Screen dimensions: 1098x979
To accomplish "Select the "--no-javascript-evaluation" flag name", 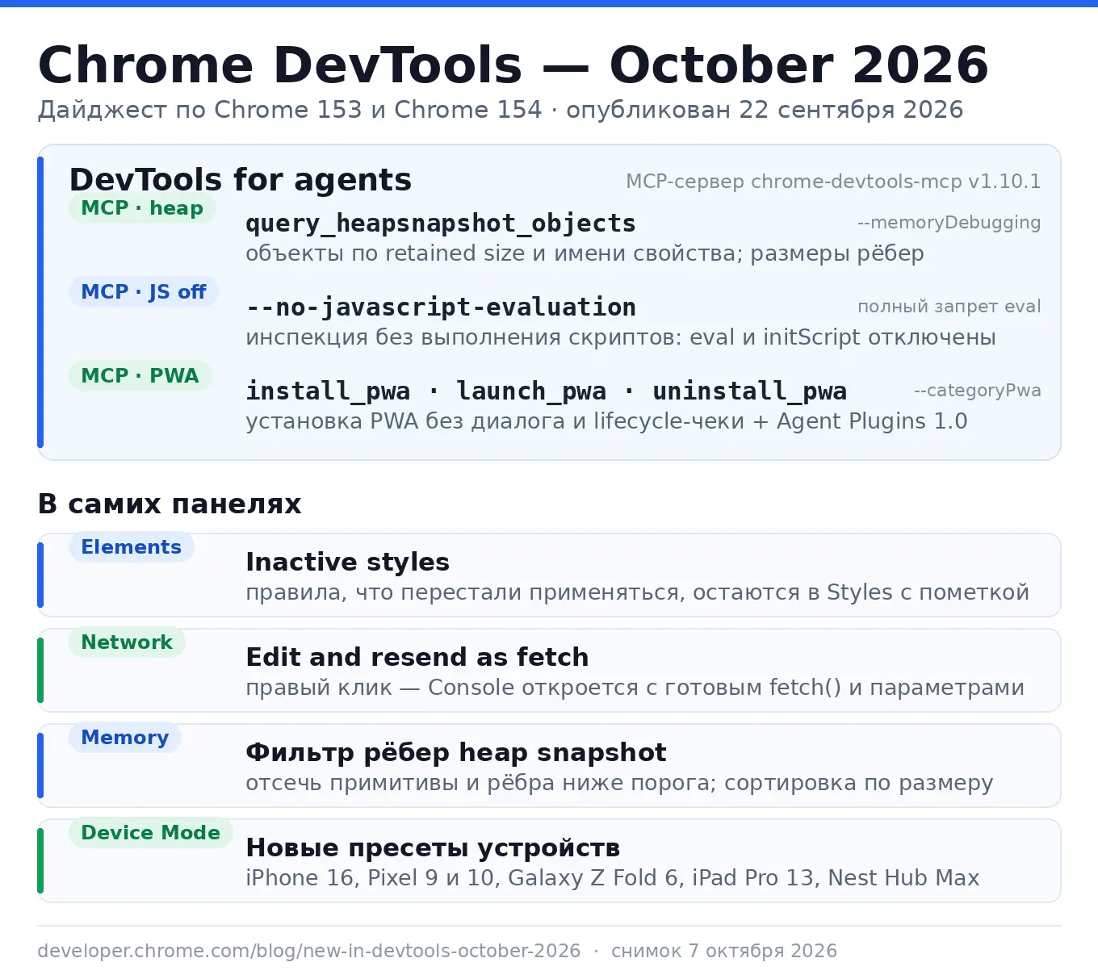I will pos(441,308).
